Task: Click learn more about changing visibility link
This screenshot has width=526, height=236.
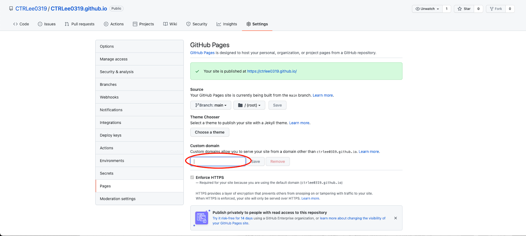Action: (x=299, y=221)
